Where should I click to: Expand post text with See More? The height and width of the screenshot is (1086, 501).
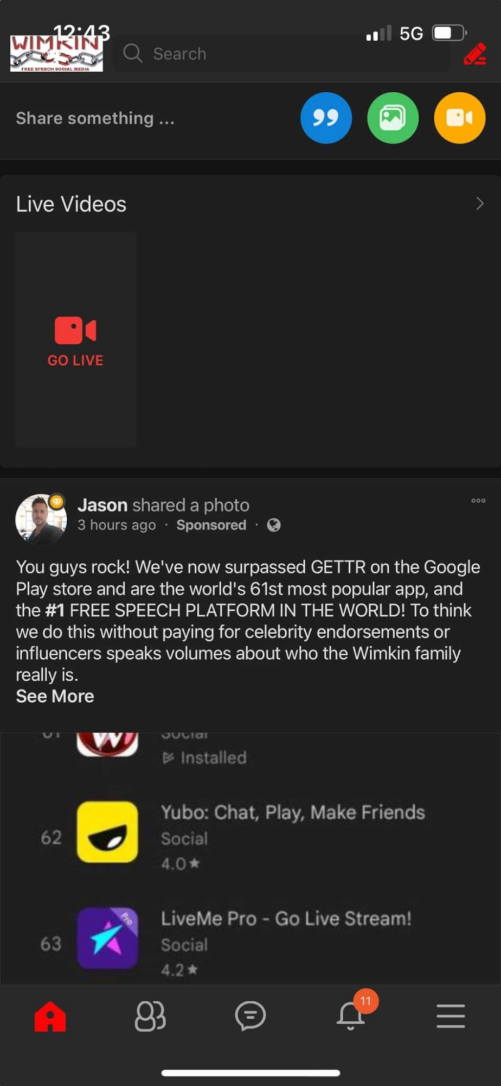point(55,696)
